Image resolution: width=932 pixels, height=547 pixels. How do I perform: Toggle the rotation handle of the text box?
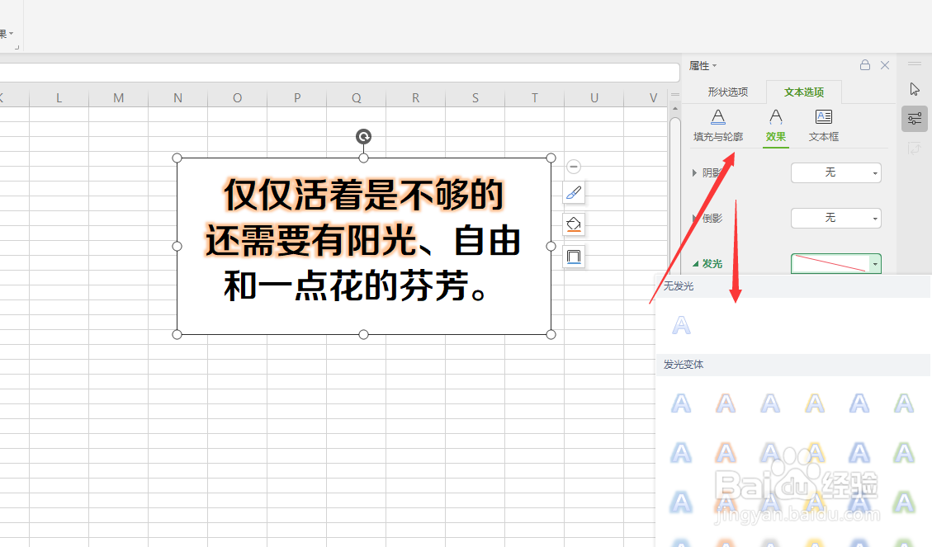(363, 136)
